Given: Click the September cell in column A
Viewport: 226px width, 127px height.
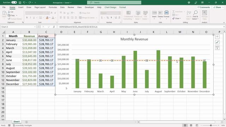Looking at the screenshot, I should [13, 72].
